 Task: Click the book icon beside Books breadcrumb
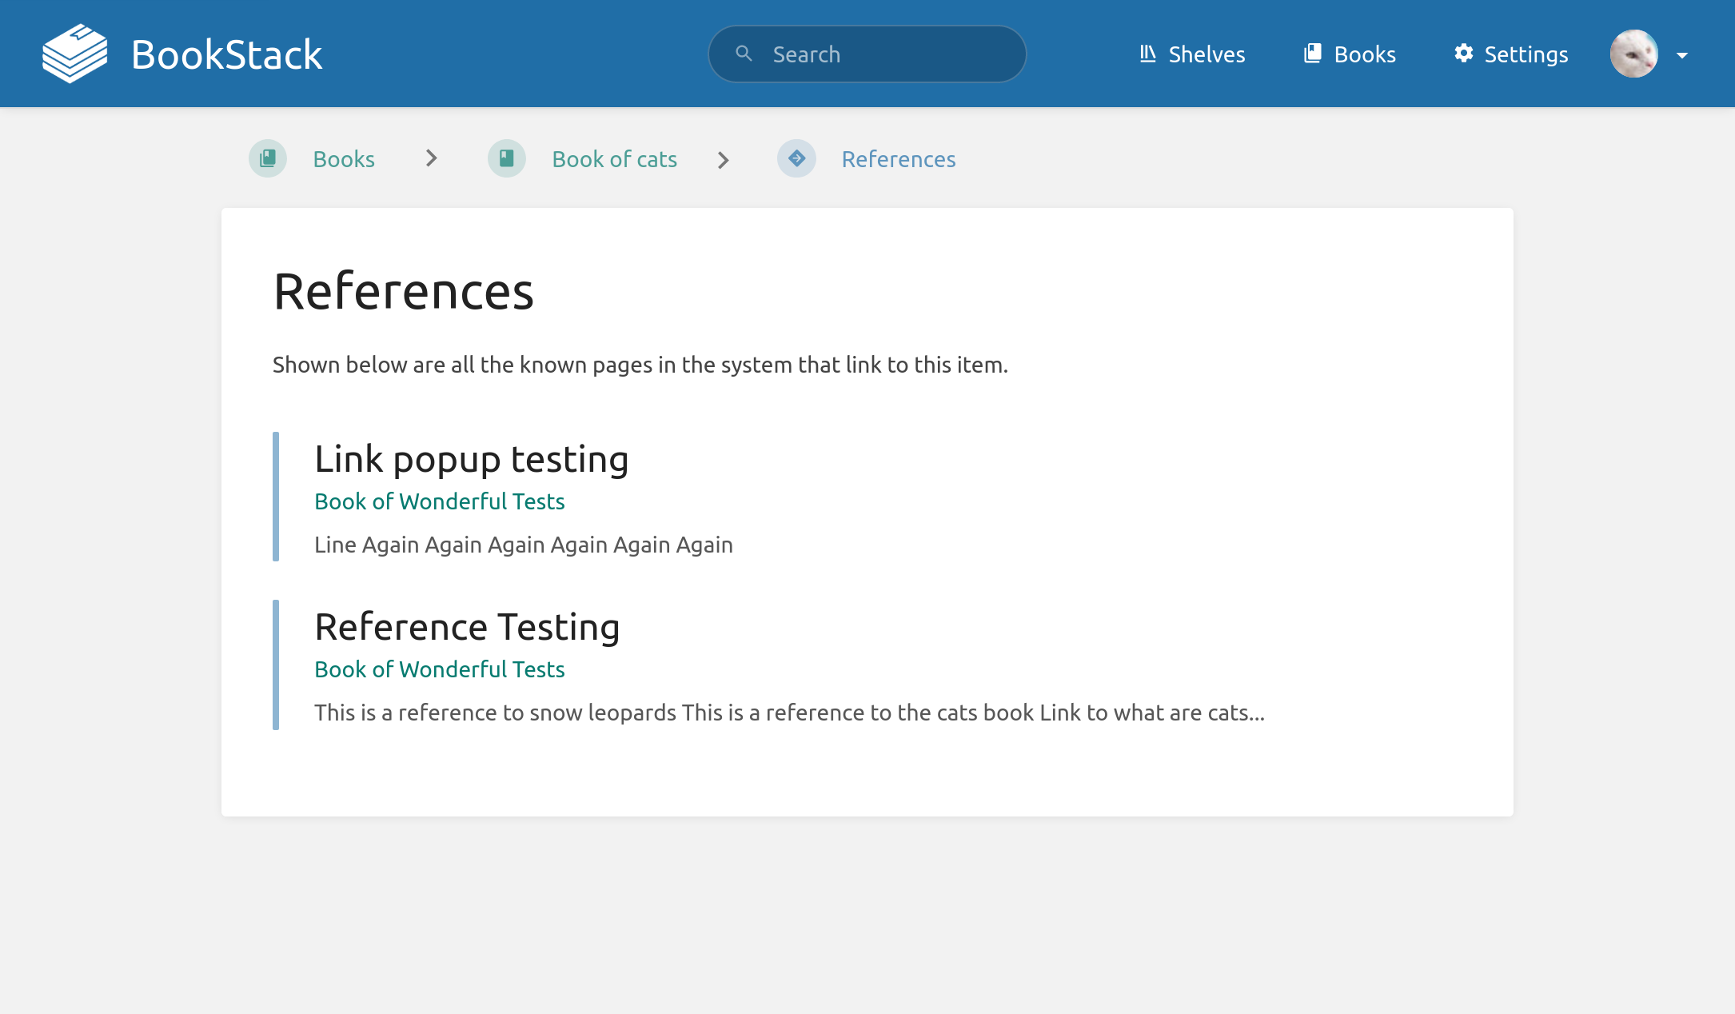pyautogui.click(x=267, y=158)
